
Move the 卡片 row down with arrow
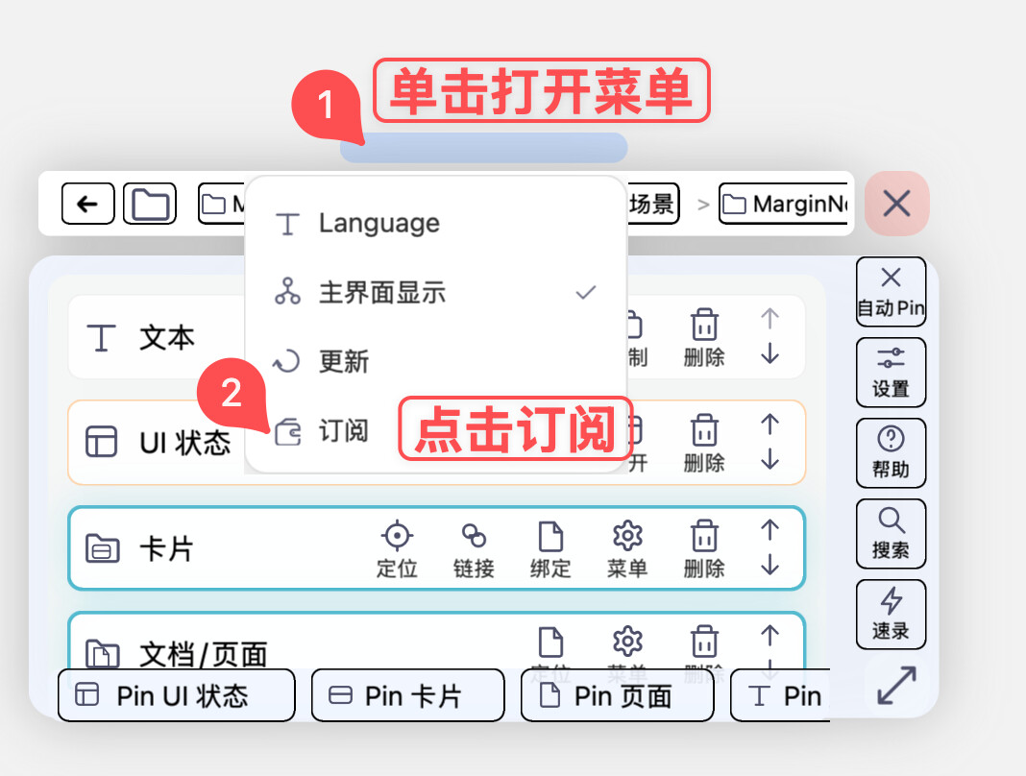click(769, 567)
